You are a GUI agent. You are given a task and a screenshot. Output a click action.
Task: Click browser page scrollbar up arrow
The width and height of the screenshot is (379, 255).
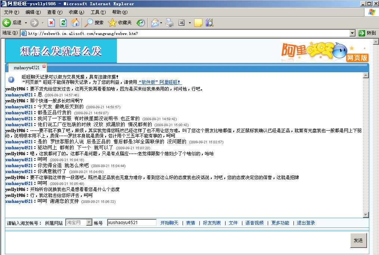(x=376, y=42)
